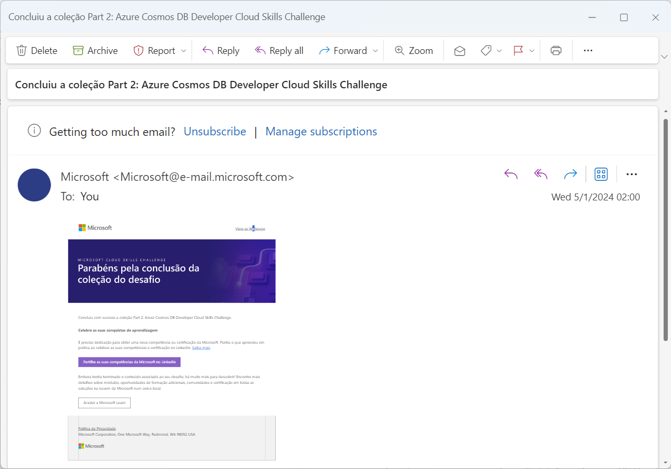Click Reply all in the toolbar
Viewport: 671px width, 469px height.
pyautogui.click(x=279, y=51)
